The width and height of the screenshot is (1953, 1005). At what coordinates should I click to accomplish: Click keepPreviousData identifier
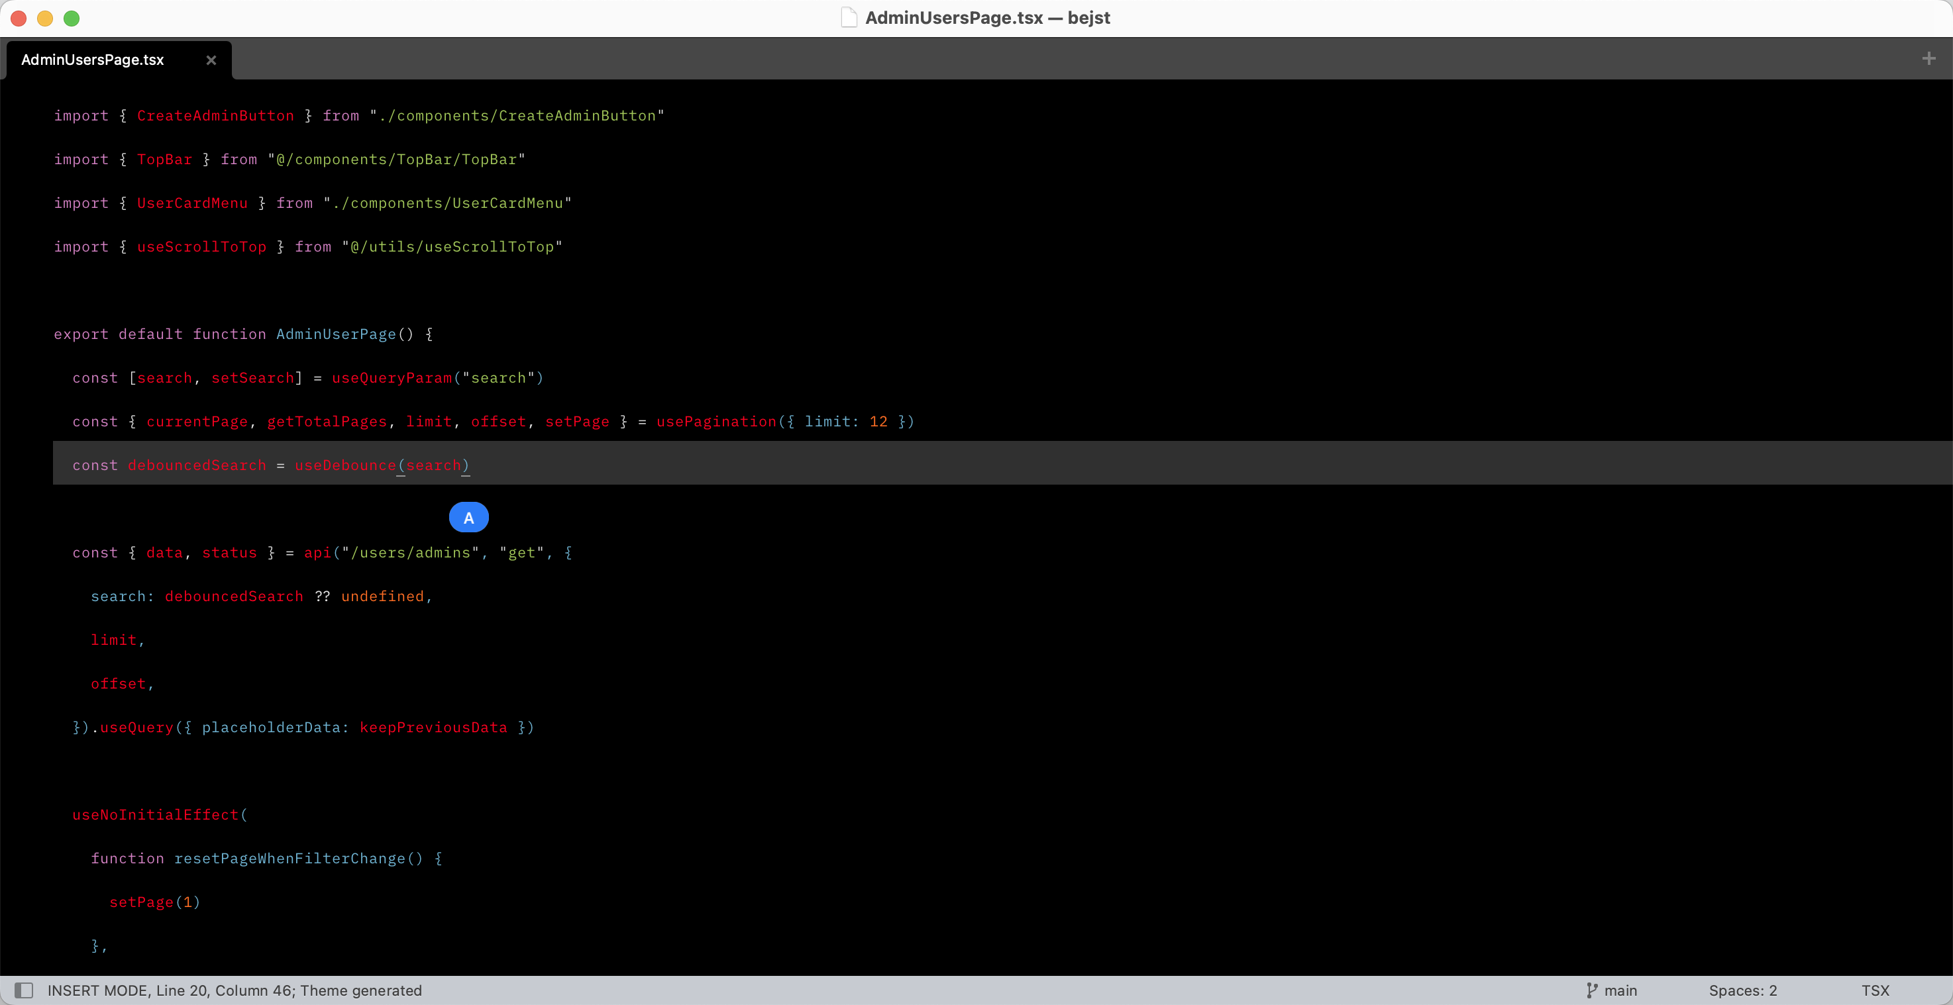(434, 728)
